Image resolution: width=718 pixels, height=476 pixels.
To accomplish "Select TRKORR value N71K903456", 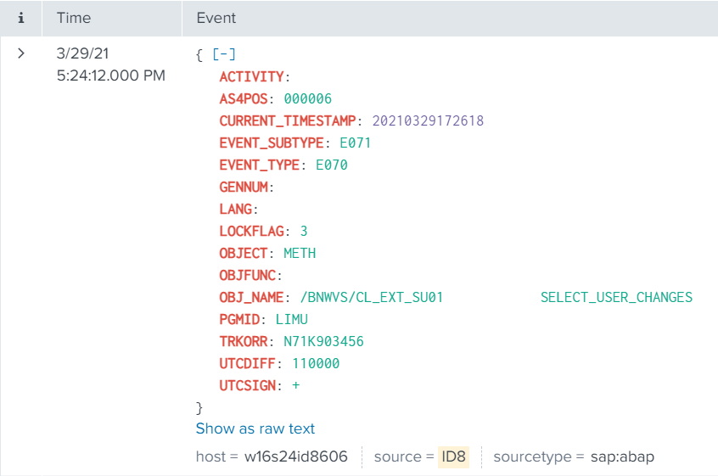I will [x=323, y=341].
